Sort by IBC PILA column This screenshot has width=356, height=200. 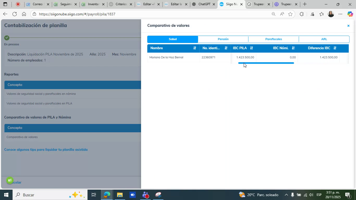[251, 48]
